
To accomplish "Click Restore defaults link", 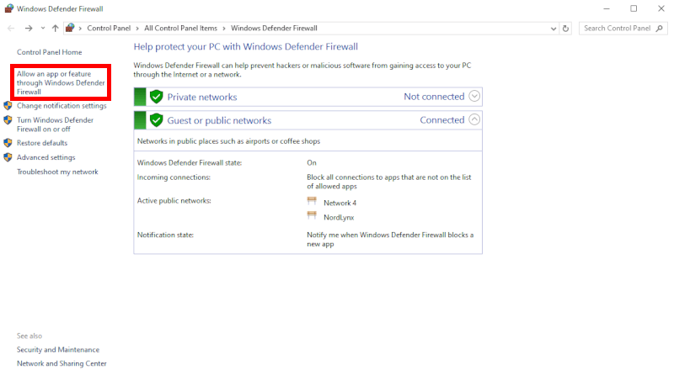I will click(x=42, y=143).
